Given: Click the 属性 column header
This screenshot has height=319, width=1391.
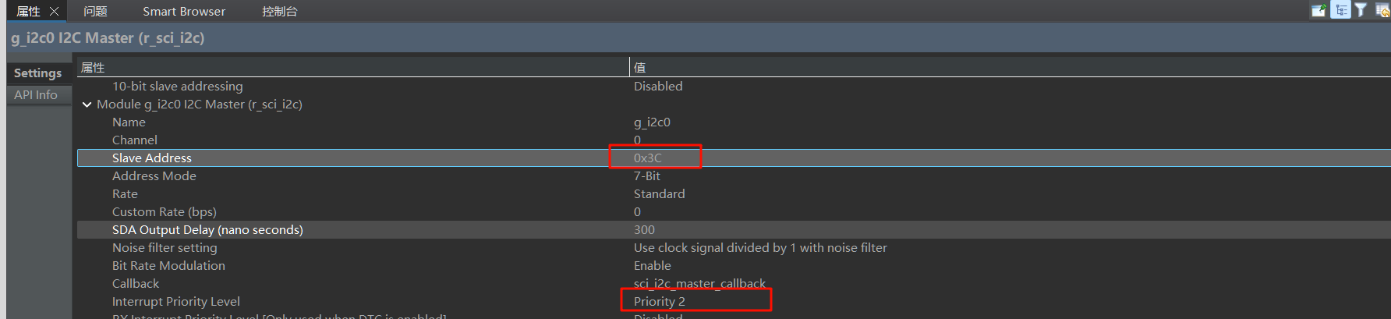Looking at the screenshot, I should (93, 68).
